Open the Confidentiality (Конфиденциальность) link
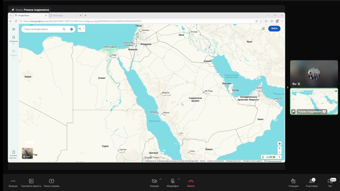Viewport: 340px width, 191px height. tap(233, 161)
